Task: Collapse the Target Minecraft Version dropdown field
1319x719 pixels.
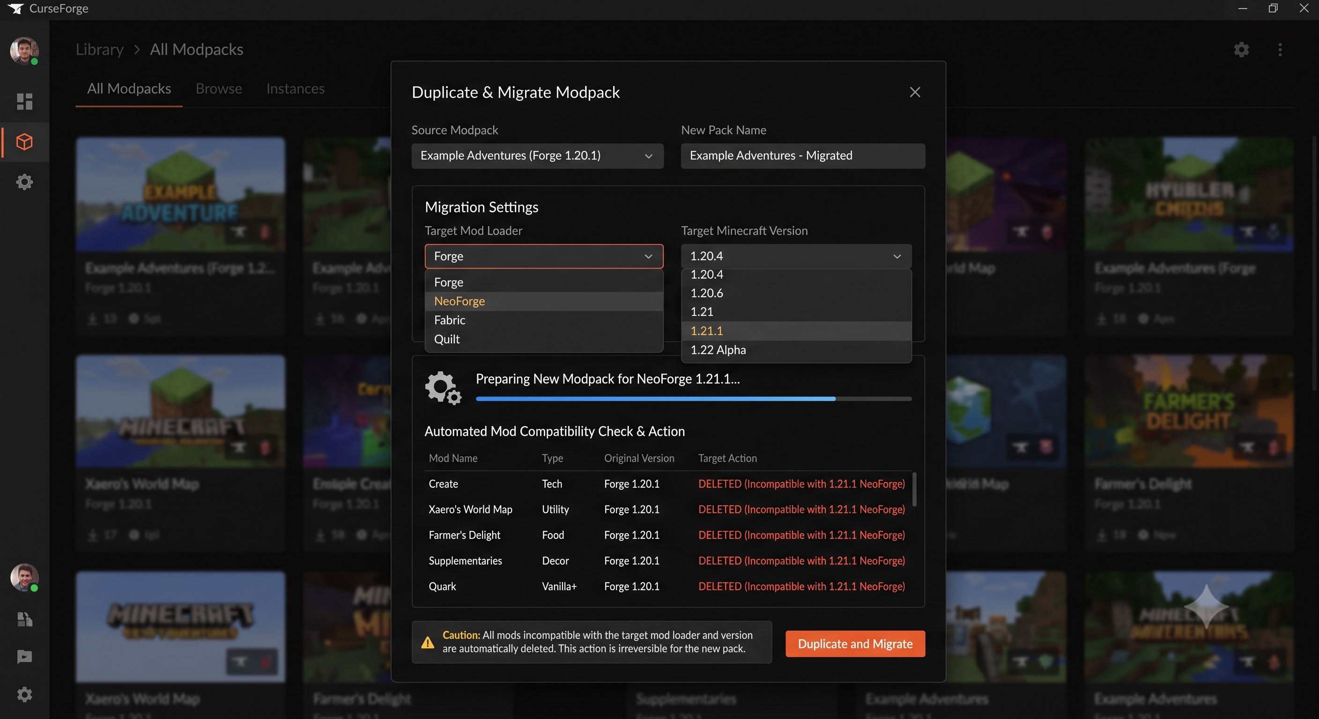Action: pos(796,257)
